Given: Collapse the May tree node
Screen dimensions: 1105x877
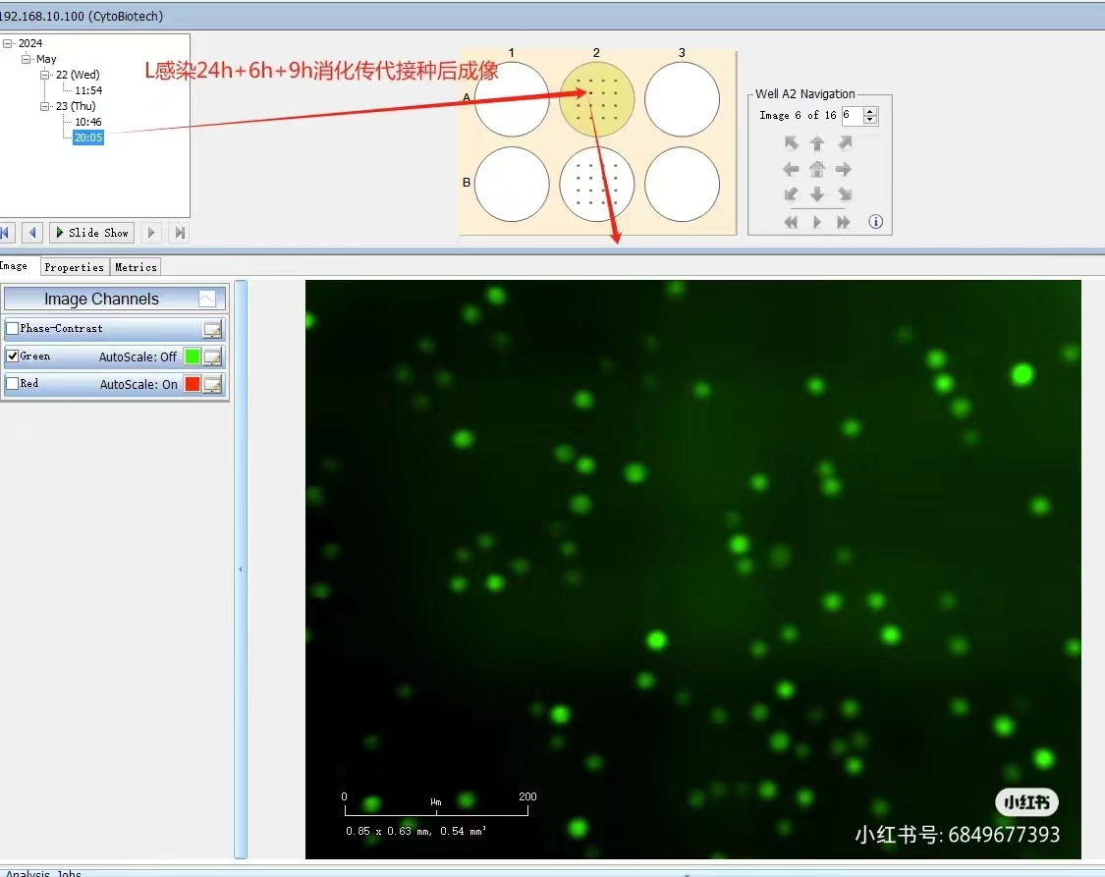Looking at the screenshot, I should coord(27,59).
